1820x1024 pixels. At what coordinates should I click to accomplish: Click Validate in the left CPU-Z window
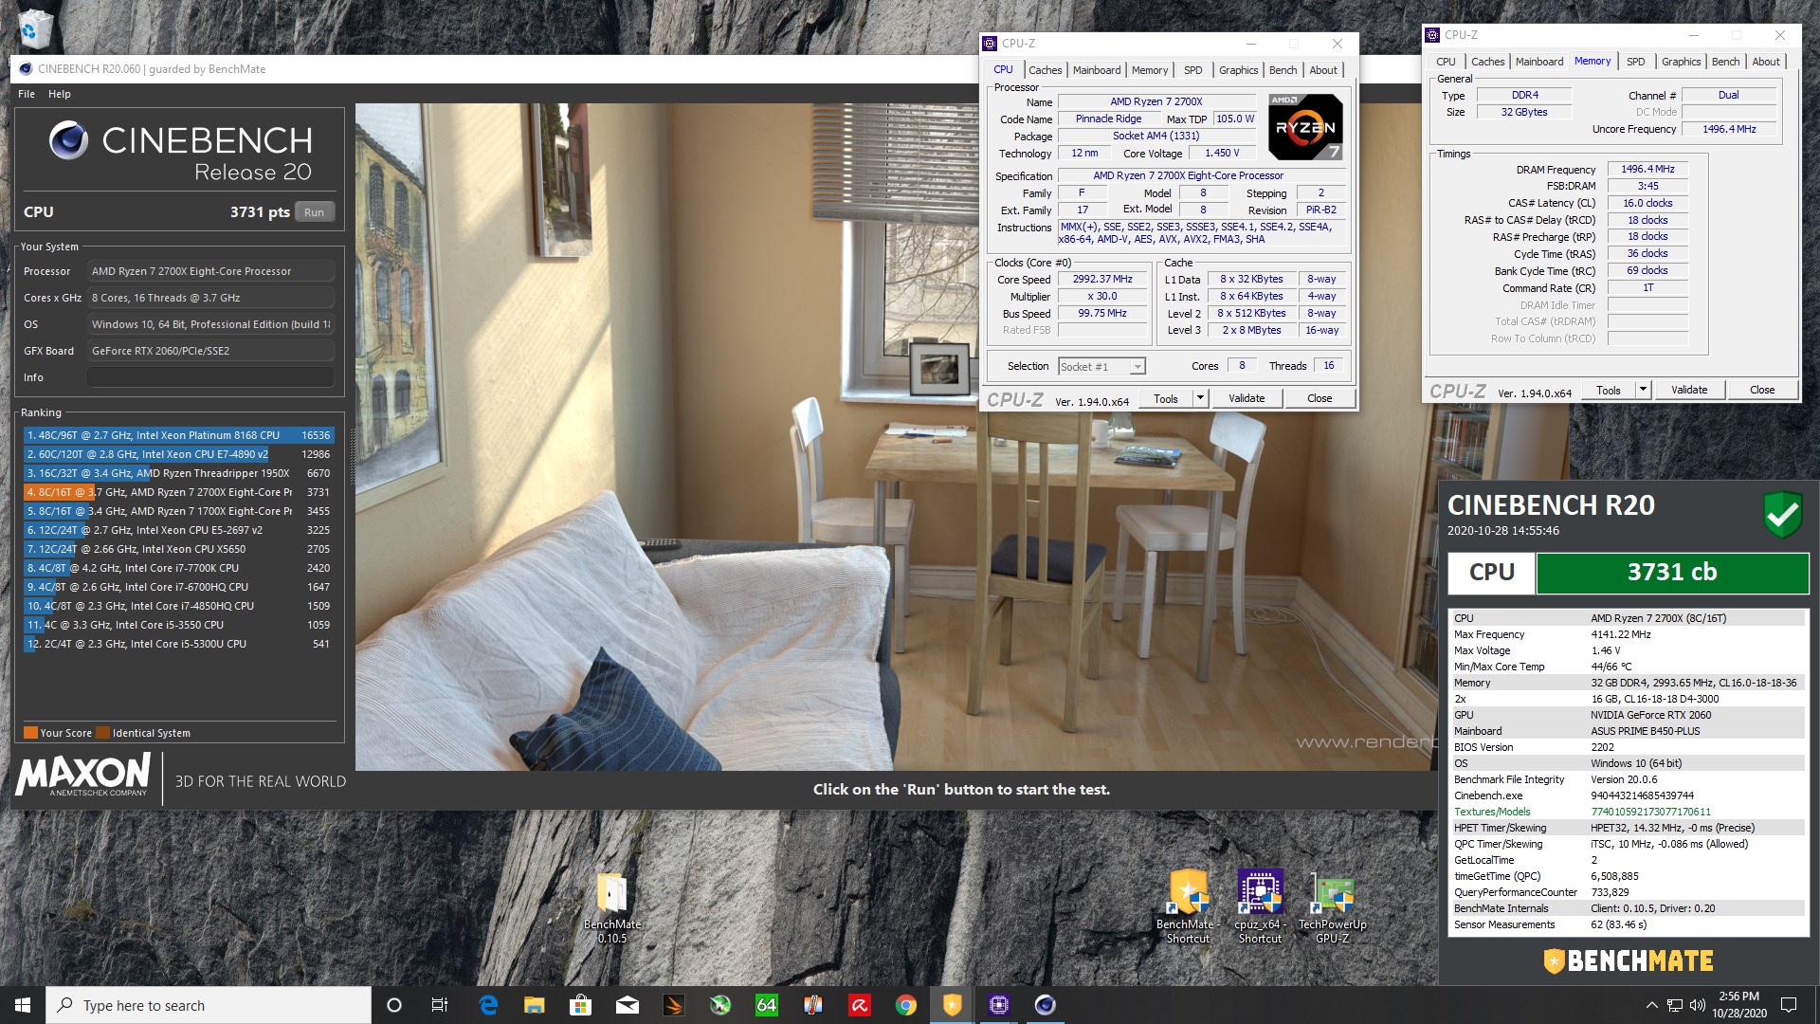tap(1247, 398)
